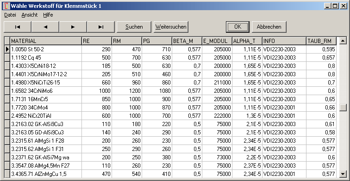This screenshot has height=181, width=350.
Task: Open the Ansicht menu
Action: coord(30,15)
